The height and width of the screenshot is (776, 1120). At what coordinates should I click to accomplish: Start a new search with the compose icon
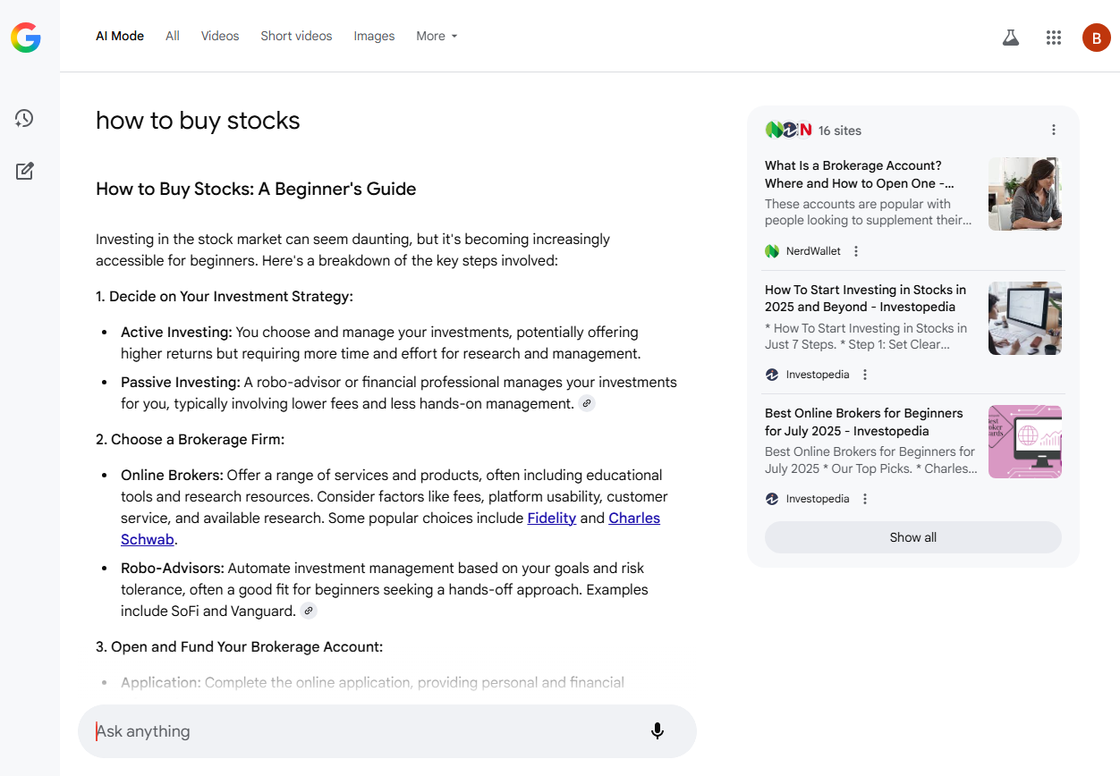[x=24, y=171]
